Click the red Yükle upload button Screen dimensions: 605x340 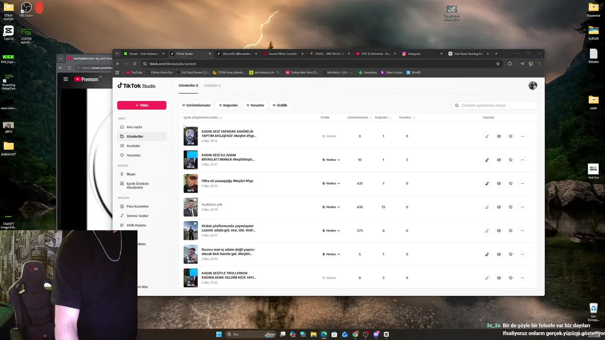click(142, 105)
